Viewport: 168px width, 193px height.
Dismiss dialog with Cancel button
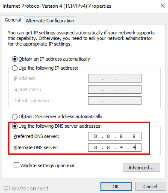tap(150, 187)
